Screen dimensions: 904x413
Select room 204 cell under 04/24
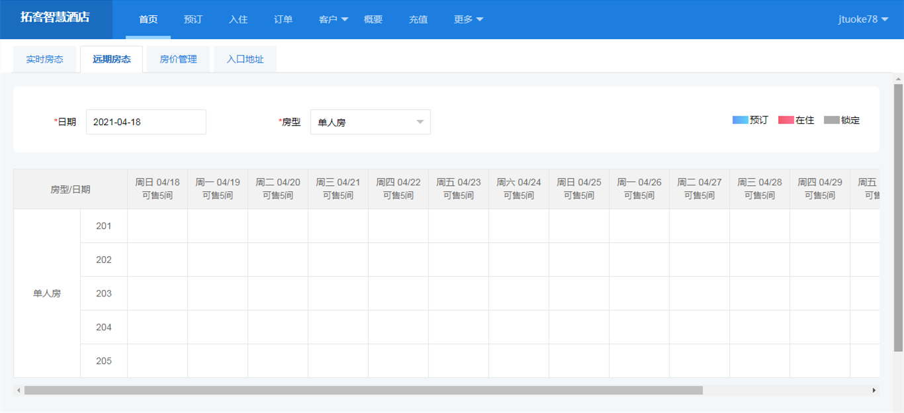(x=519, y=327)
